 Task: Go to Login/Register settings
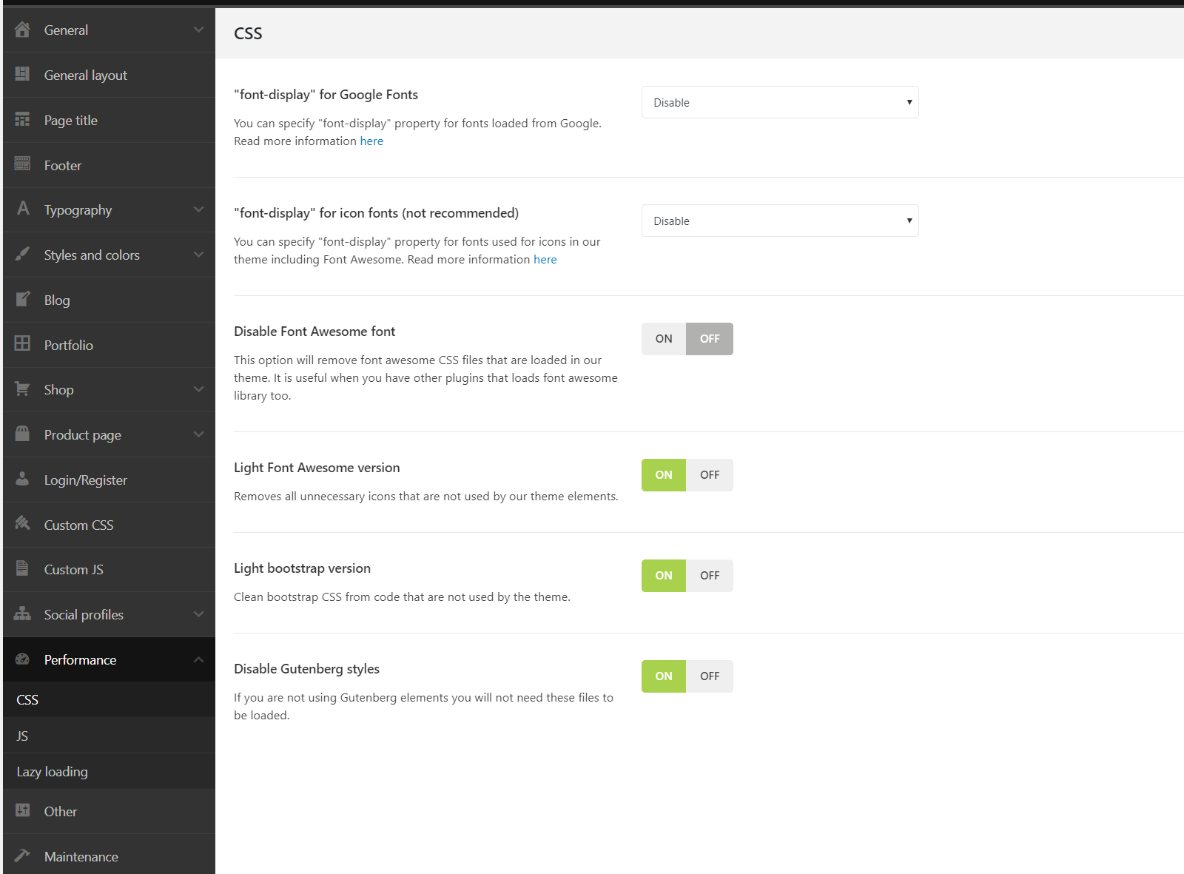pyautogui.click(x=109, y=480)
